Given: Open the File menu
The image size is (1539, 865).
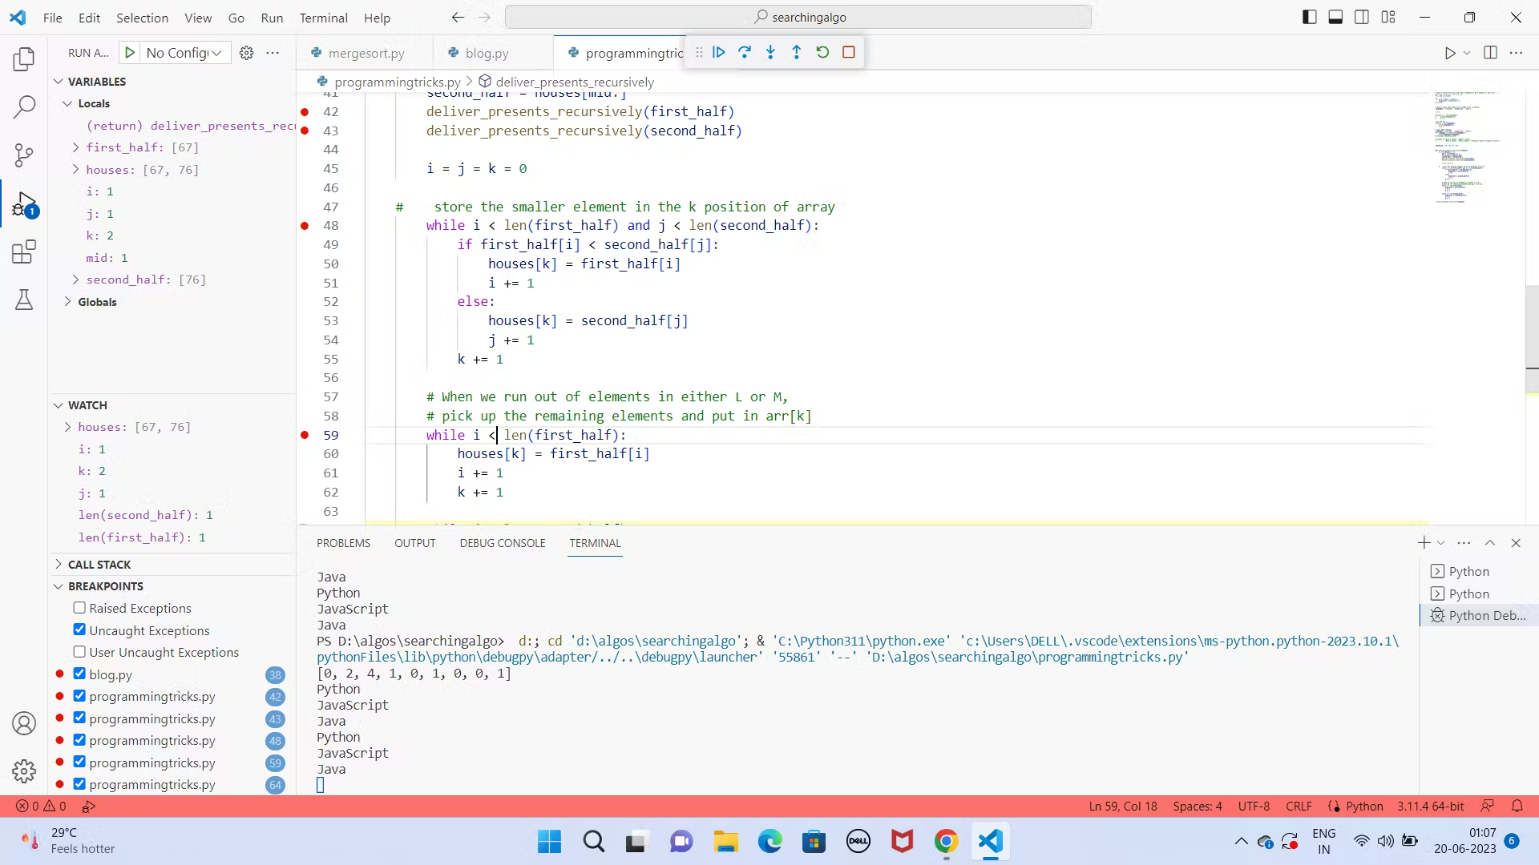Looking at the screenshot, I should pos(52,18).
